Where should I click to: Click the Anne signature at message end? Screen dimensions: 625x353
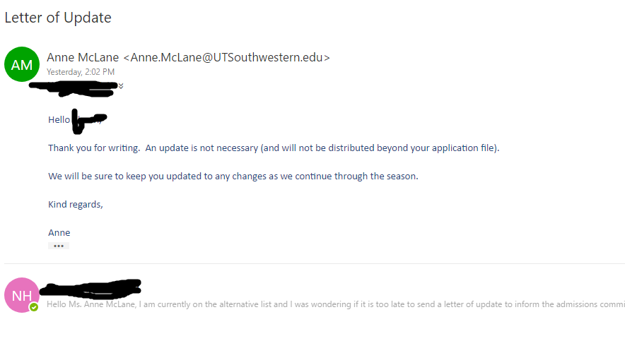[59, 232]
